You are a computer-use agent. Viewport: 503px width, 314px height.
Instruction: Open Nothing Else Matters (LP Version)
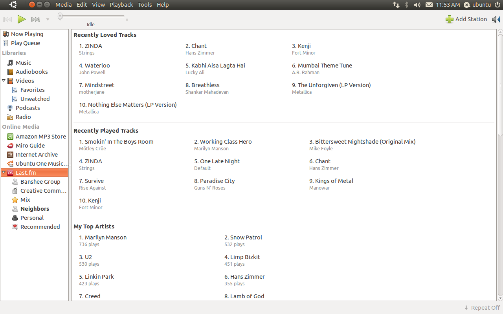click(x=128, y=105)
